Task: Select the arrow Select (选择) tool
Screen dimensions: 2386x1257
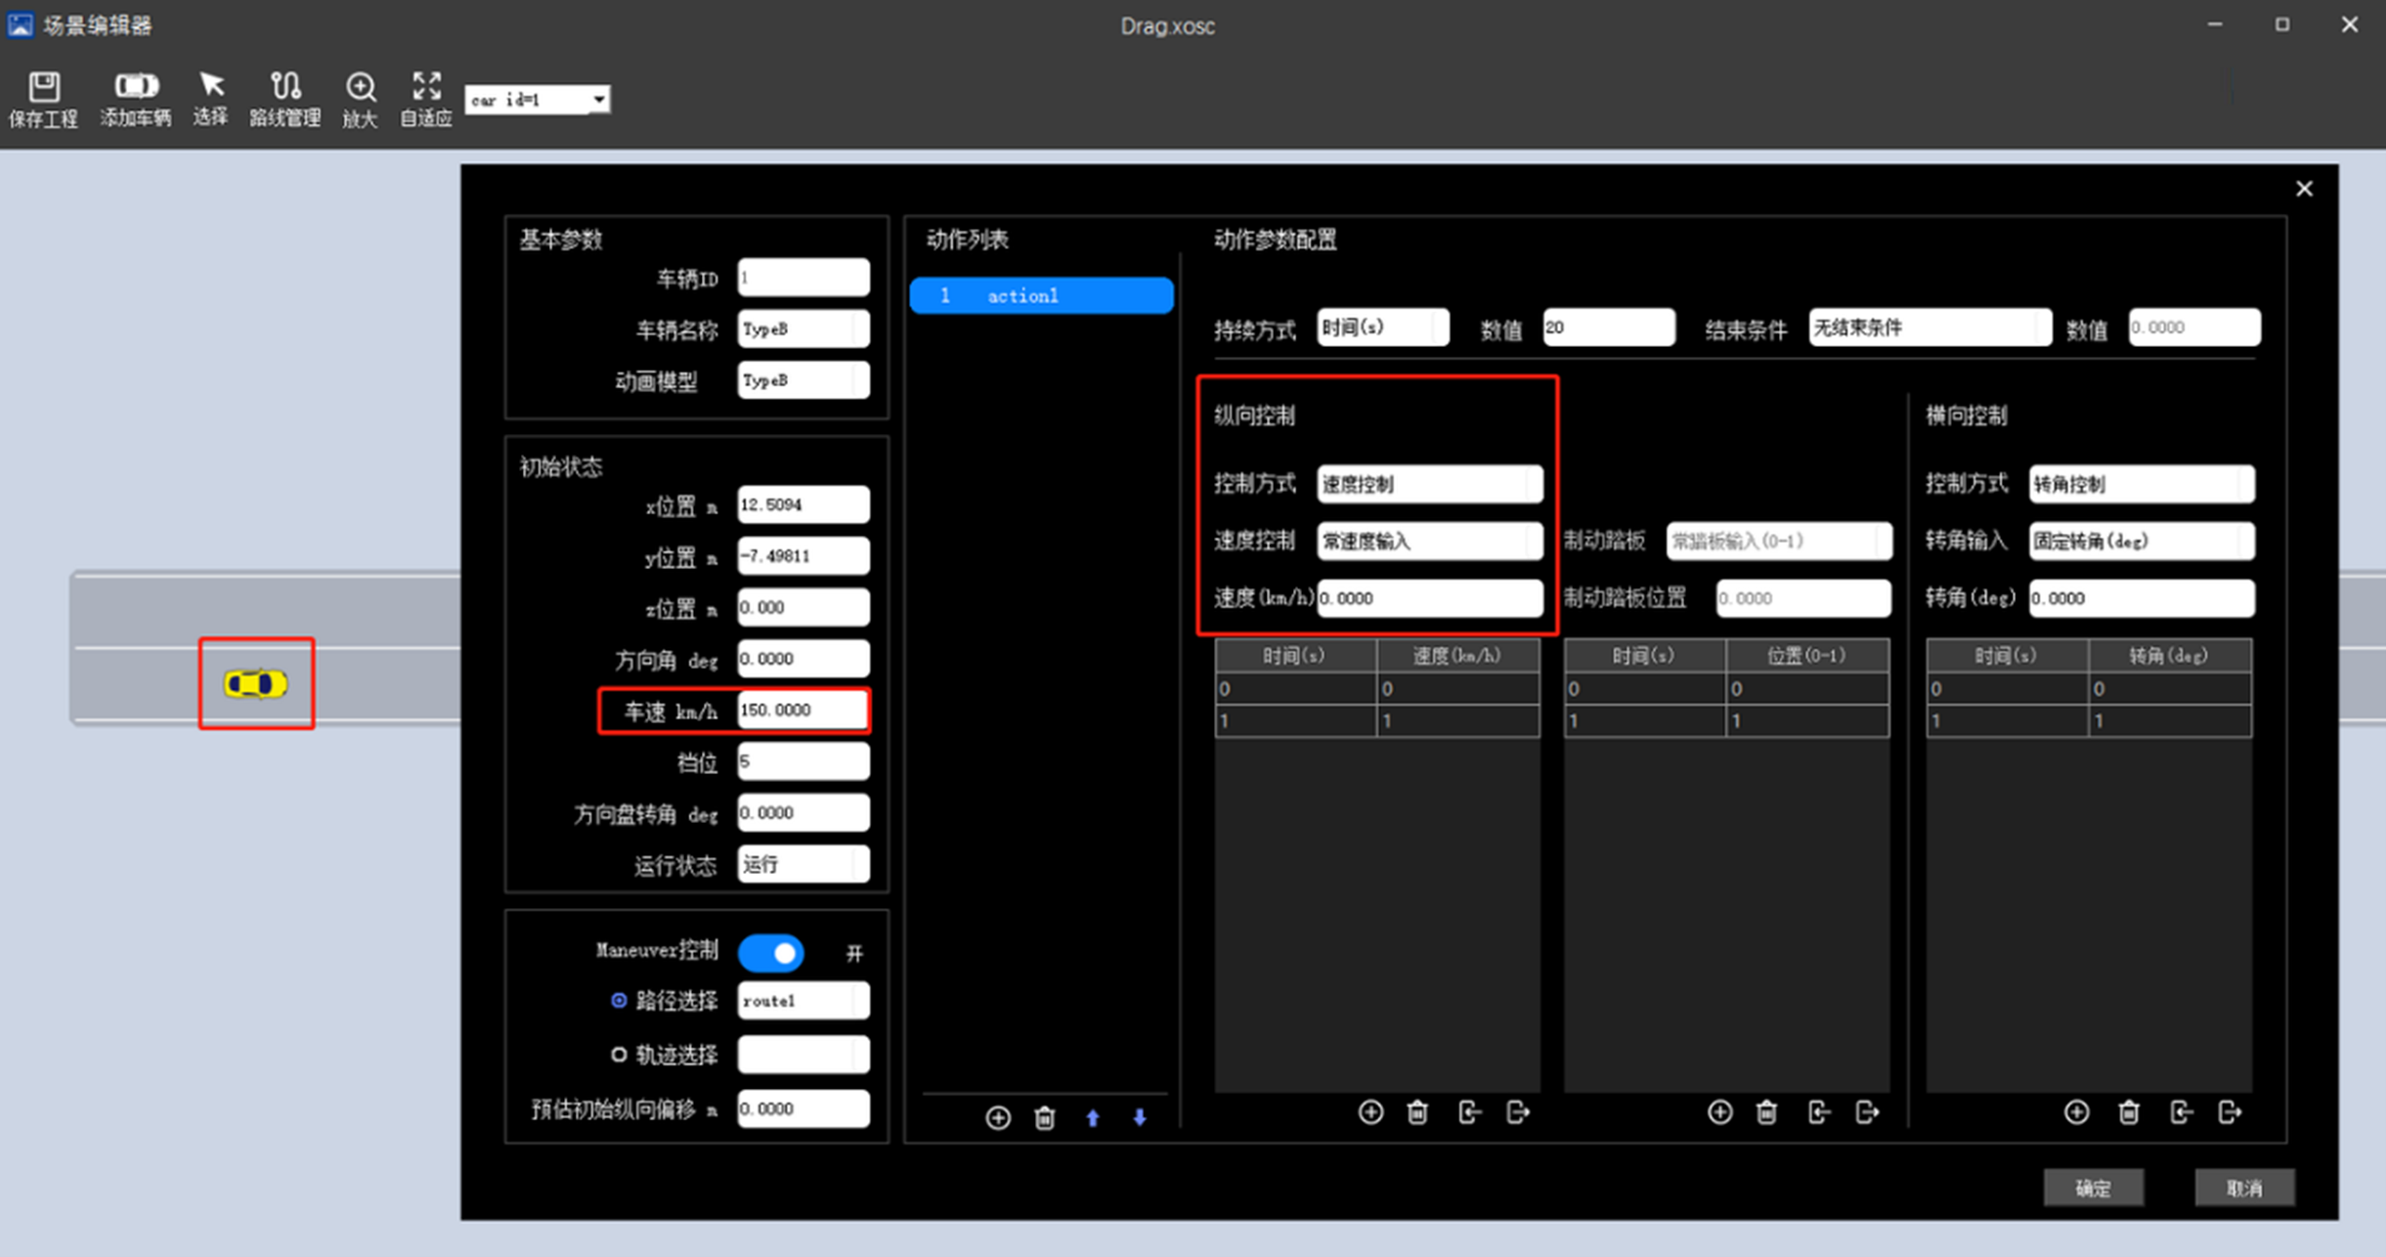Action: 210,98
